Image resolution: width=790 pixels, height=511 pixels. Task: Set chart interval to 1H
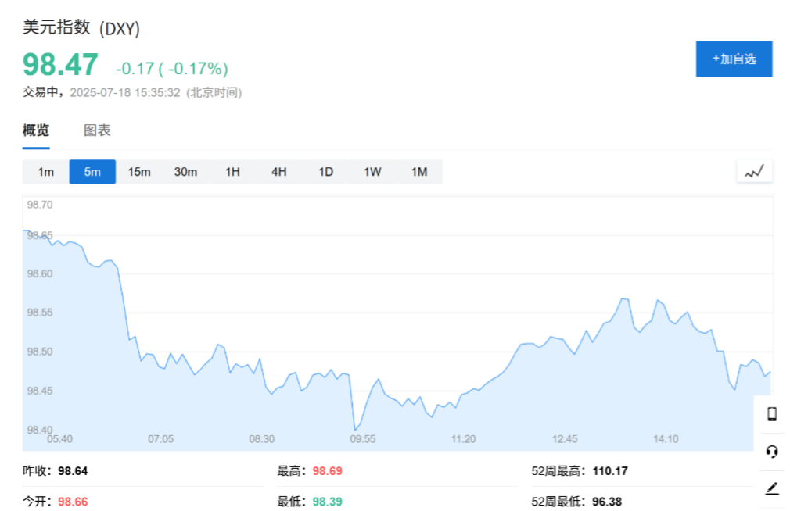point(232,172)
